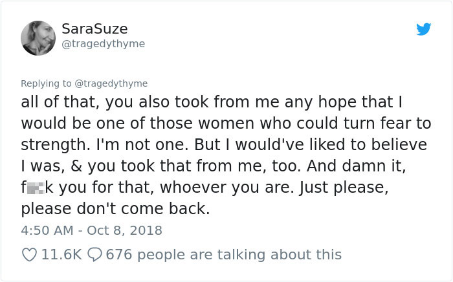Open "people are talking about this" link

239,254
